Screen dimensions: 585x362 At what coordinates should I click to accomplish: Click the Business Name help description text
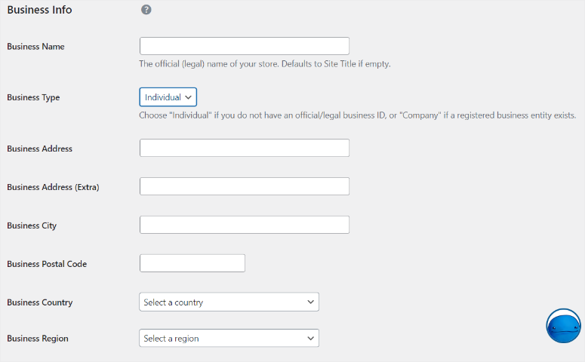click(x=264, y=64)
